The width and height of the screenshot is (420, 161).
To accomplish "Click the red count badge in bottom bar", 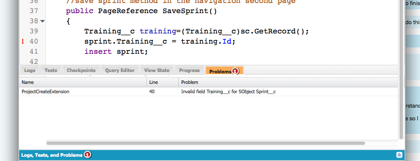I will click(87, 155).
